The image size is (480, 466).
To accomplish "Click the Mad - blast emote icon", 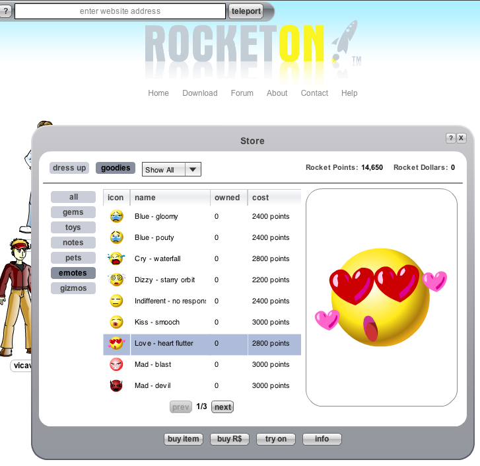I will 116,364.
